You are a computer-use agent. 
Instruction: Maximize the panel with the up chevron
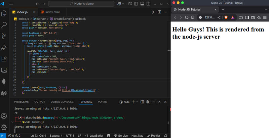[x=159, y=102]
